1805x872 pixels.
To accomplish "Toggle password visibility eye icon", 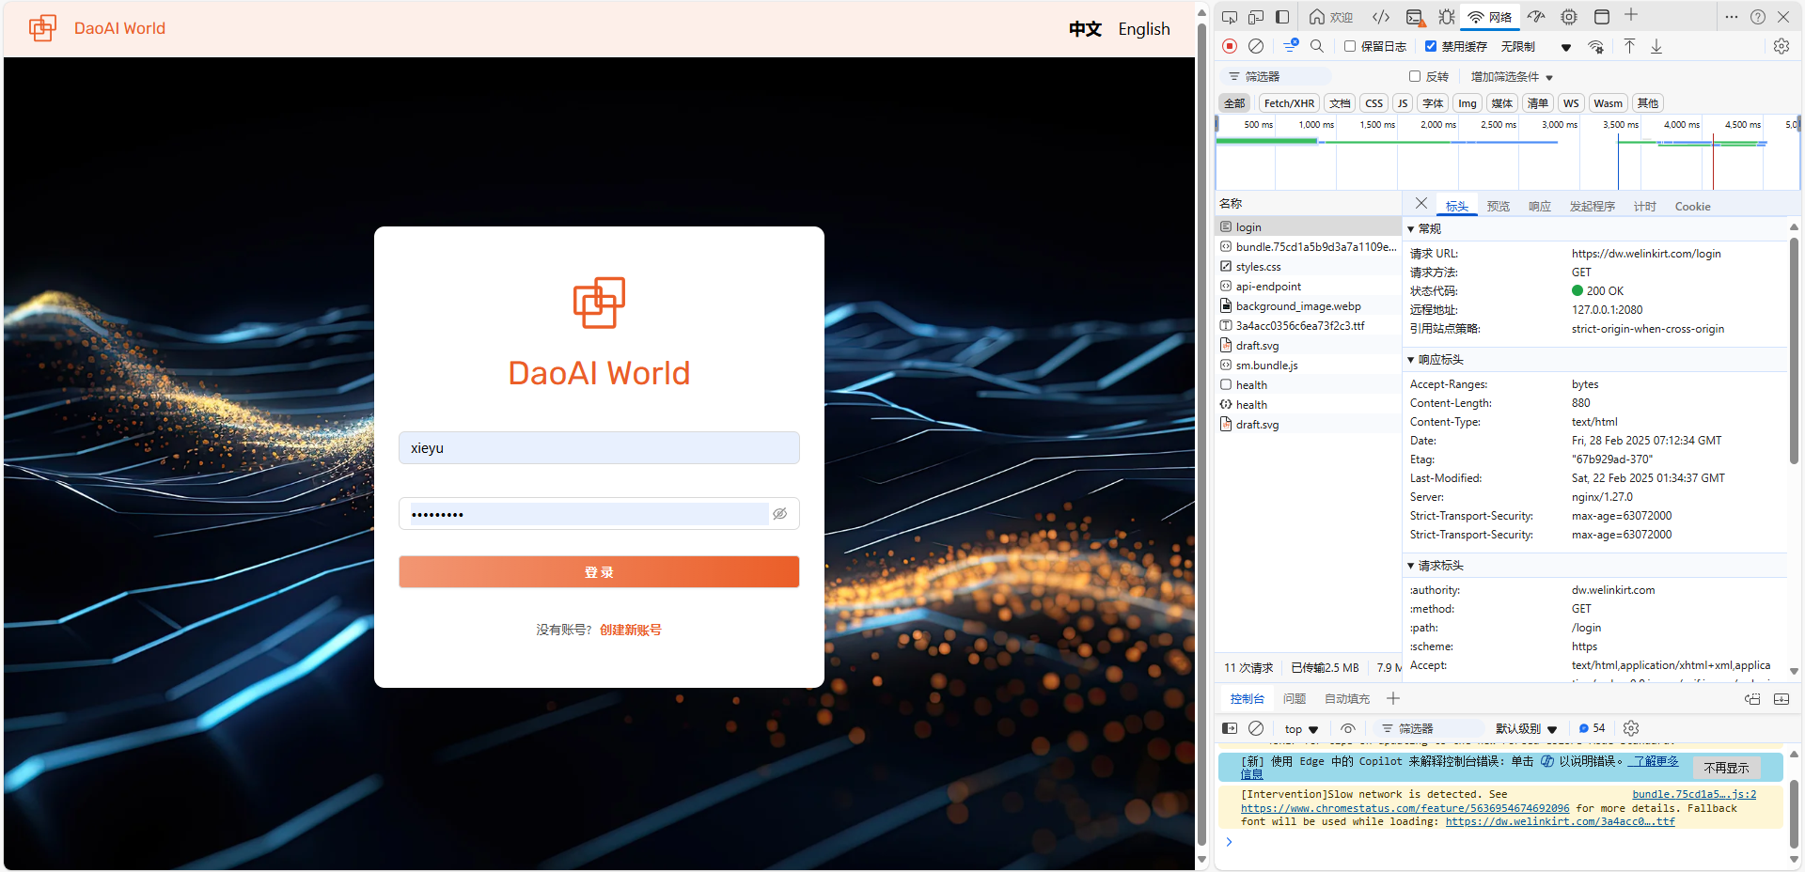I will coord(779,514).
